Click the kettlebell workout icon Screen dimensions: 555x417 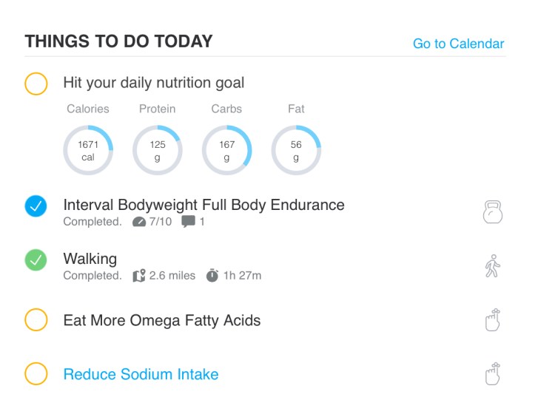point(492,212)
